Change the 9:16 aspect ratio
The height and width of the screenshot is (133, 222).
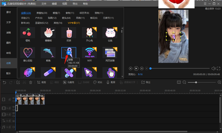point(140,74)
